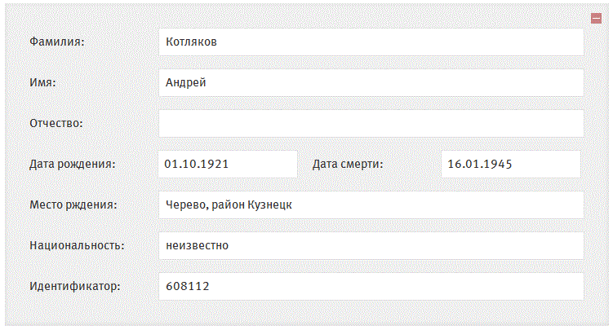Click into the empty Отчество field
613x330 pixels.
tap(371, 123)
